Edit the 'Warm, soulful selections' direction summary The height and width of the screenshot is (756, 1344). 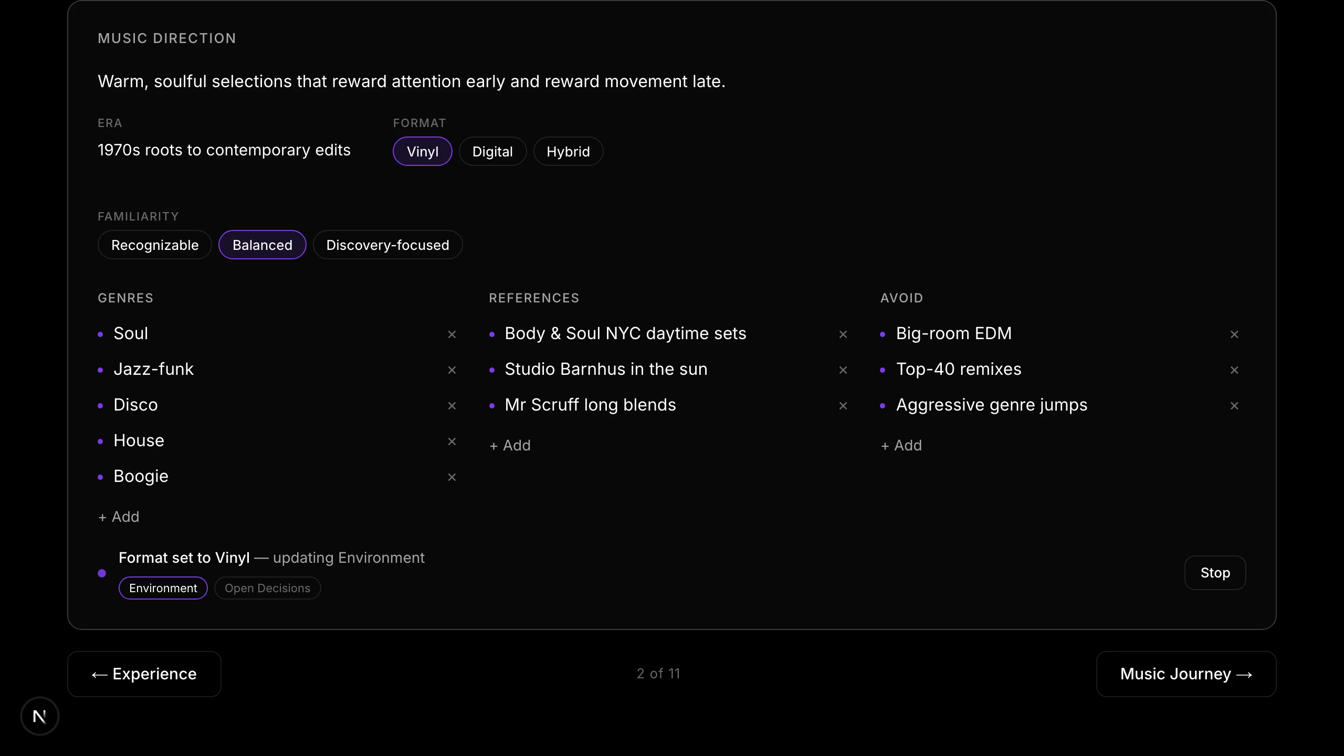412,81
